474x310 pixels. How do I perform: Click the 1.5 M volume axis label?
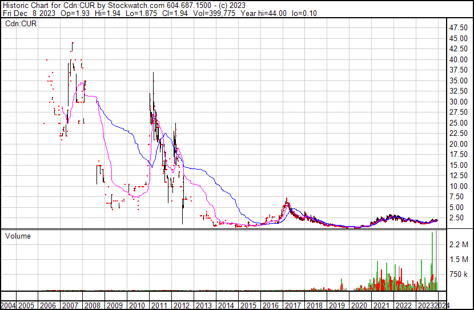[x=458, y=259]
